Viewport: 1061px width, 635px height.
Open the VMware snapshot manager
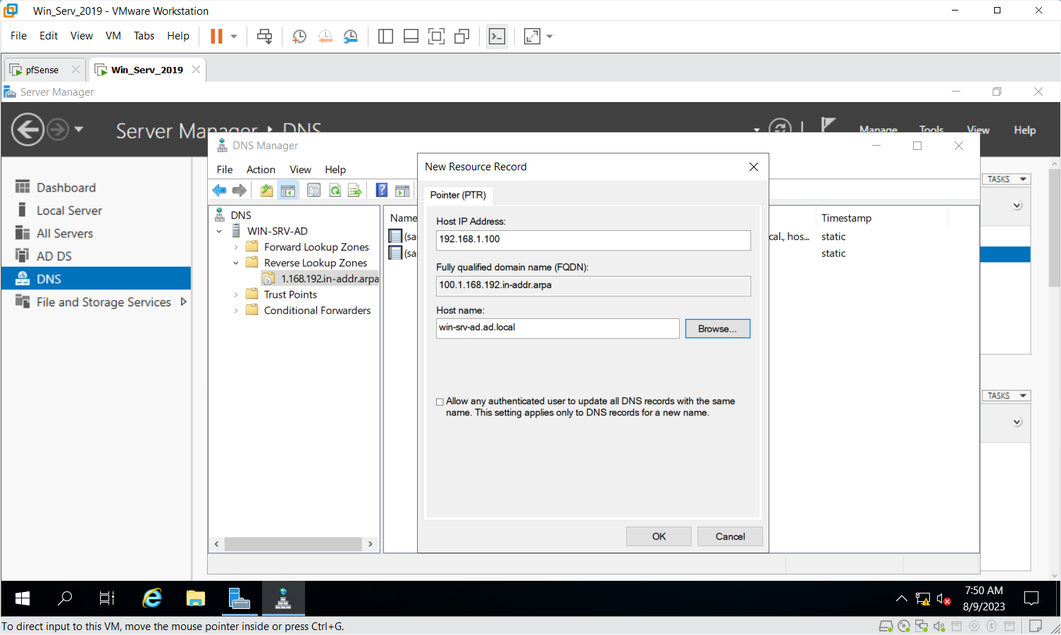[350, 36]
